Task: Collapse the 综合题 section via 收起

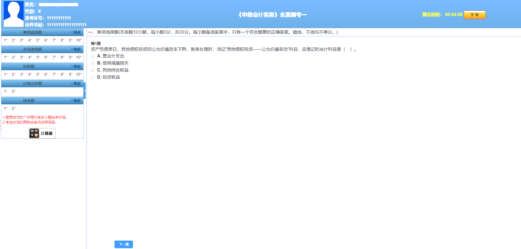Action: (x=76, y=101)
